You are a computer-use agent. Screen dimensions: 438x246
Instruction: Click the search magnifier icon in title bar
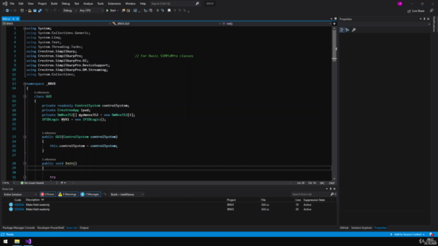click(x=197, y=3)
